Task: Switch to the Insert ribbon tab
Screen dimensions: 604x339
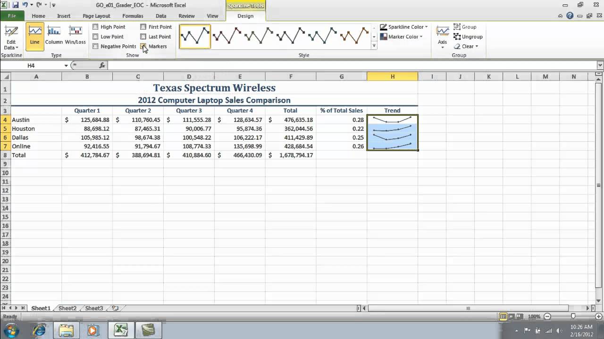Action: (64, 16)
